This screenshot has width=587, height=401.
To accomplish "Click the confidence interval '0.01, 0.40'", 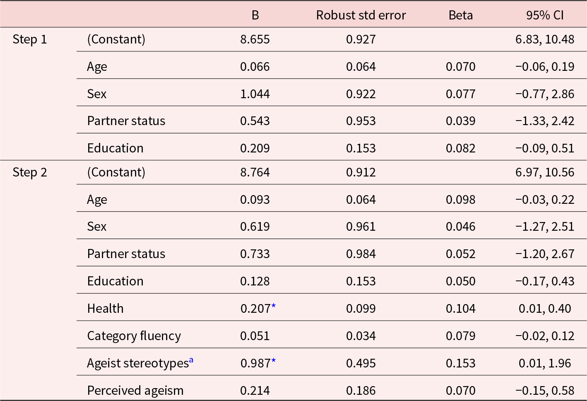I will [544, 309].
